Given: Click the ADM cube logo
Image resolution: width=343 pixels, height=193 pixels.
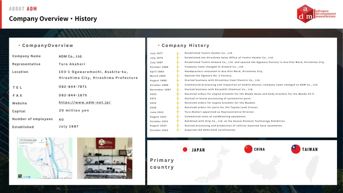Looking at the screenshot, I should coord(305,14).
